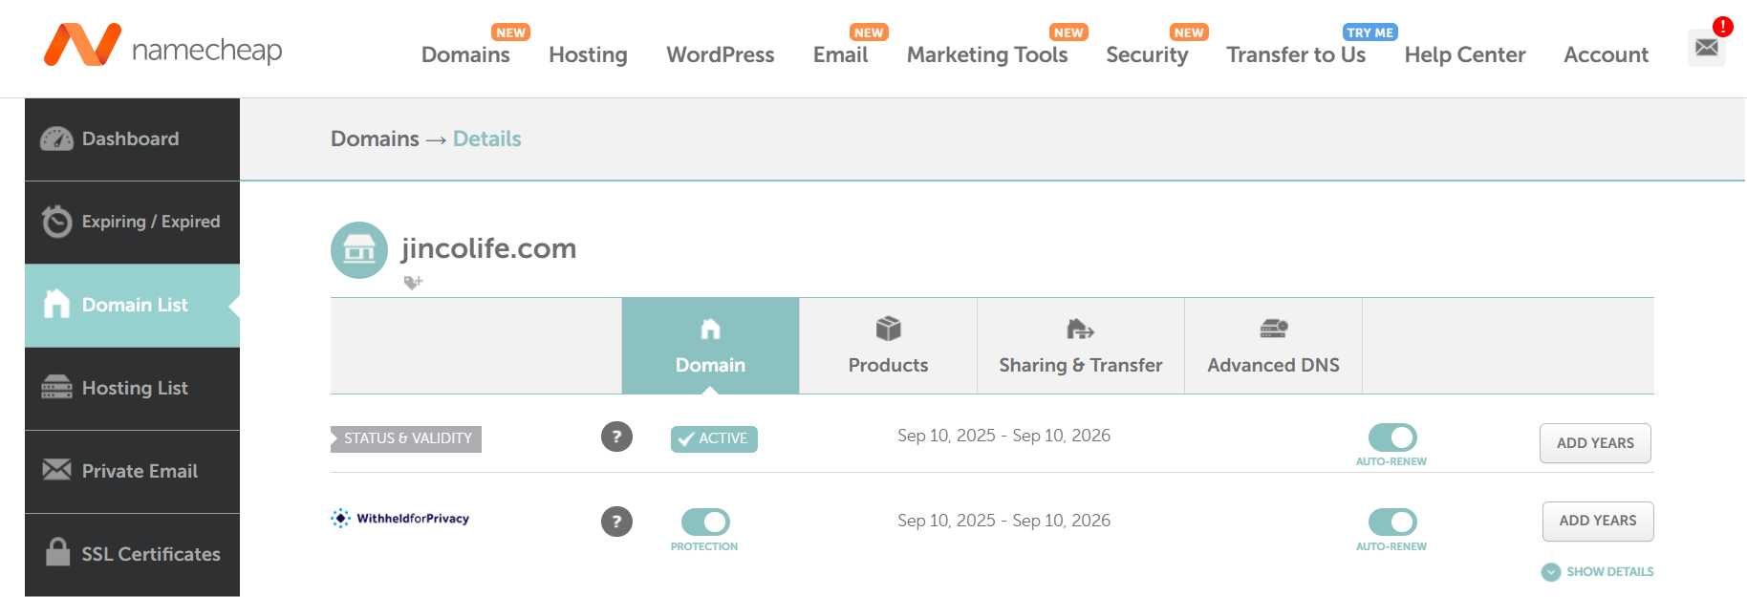Open SSL Certificates in sidebar
This screenshot has width=1747, height=597.
click(x=132, y=555)
